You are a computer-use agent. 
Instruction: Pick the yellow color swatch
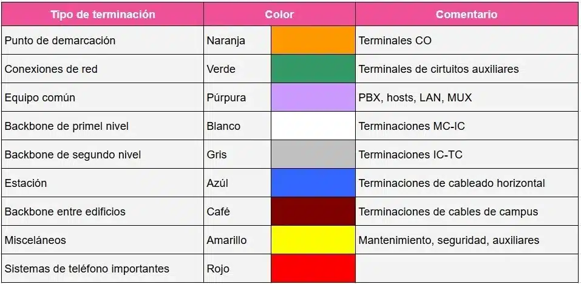(x=313, y=240)
